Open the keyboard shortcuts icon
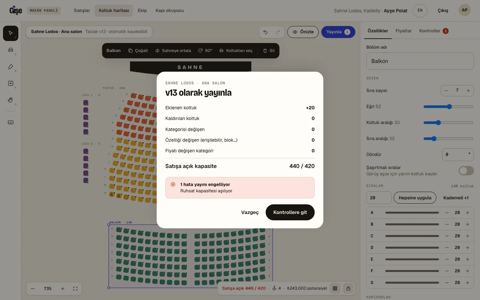480x300 pixels. [11, 122]
